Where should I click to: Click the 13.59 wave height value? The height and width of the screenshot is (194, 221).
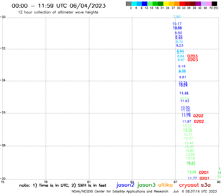click(x=190, y=155)
